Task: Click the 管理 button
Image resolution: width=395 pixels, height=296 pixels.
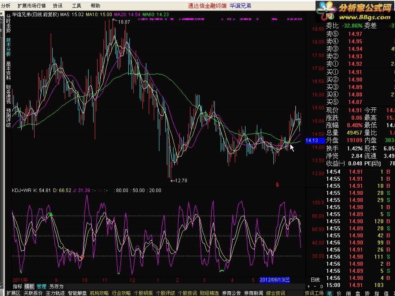Action: click(42, 287)
